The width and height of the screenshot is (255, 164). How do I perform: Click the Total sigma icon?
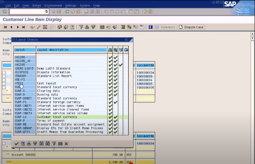pos(123,27)
